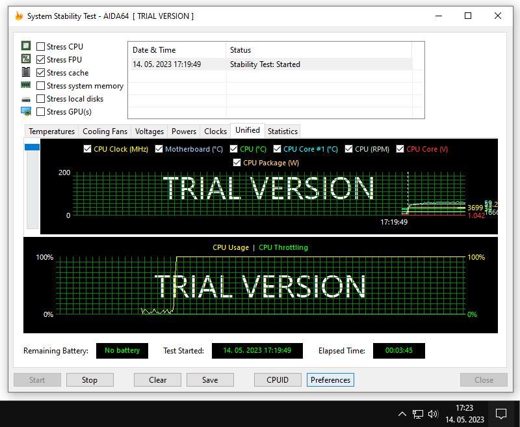Click the 3699 CPU clock readout value

[475, 208]
